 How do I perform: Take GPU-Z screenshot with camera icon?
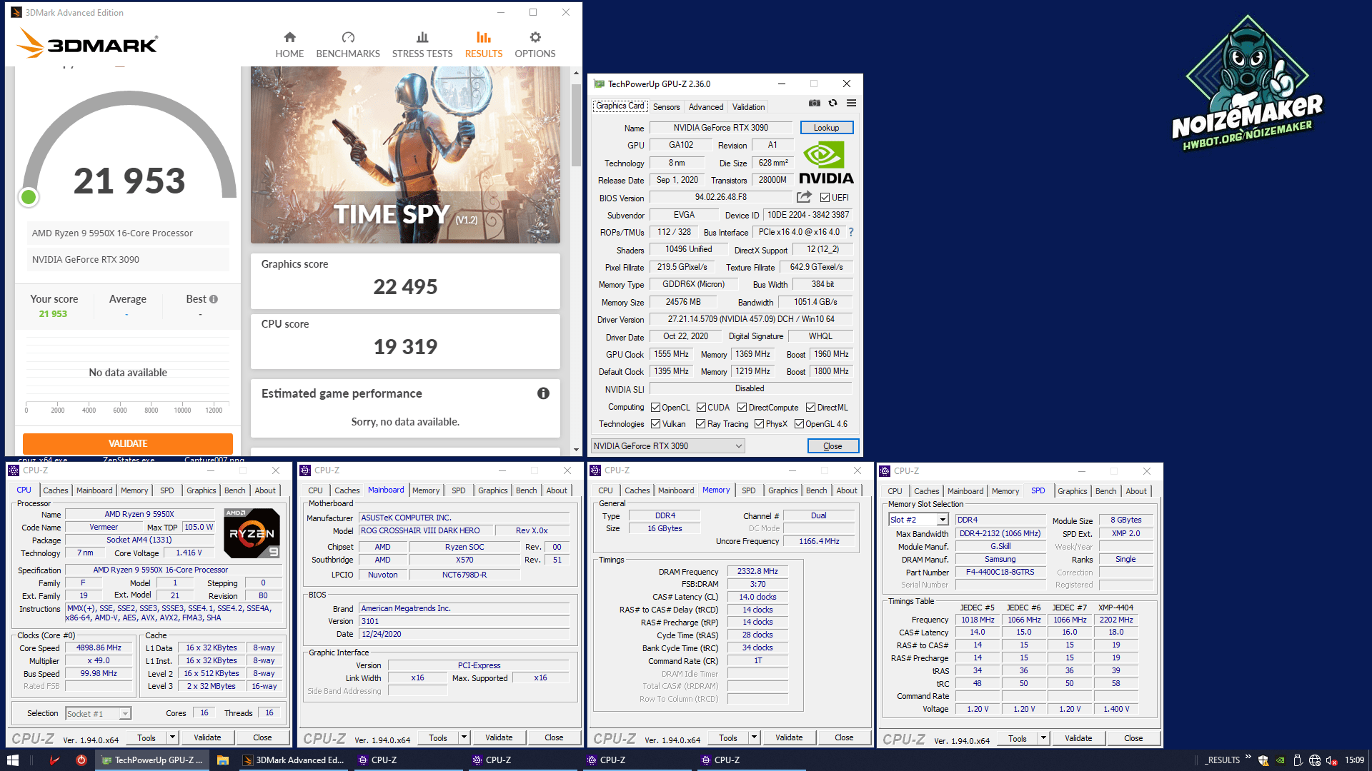click(814, 103)
